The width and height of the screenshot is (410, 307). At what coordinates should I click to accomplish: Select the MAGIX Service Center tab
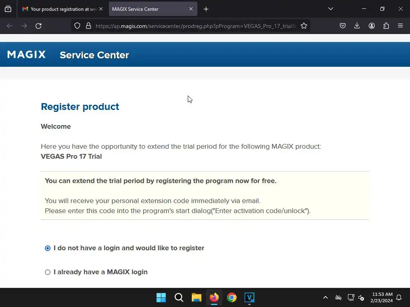tap(153, 9)
